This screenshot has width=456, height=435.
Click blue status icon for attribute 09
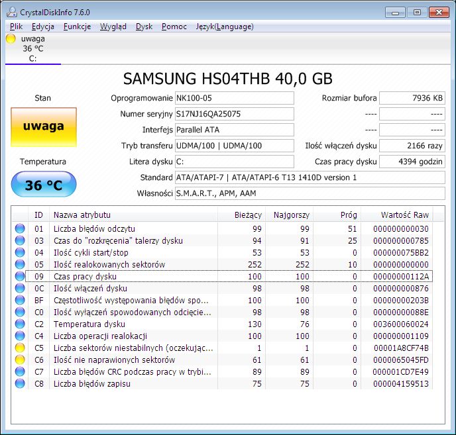point(20,276)
